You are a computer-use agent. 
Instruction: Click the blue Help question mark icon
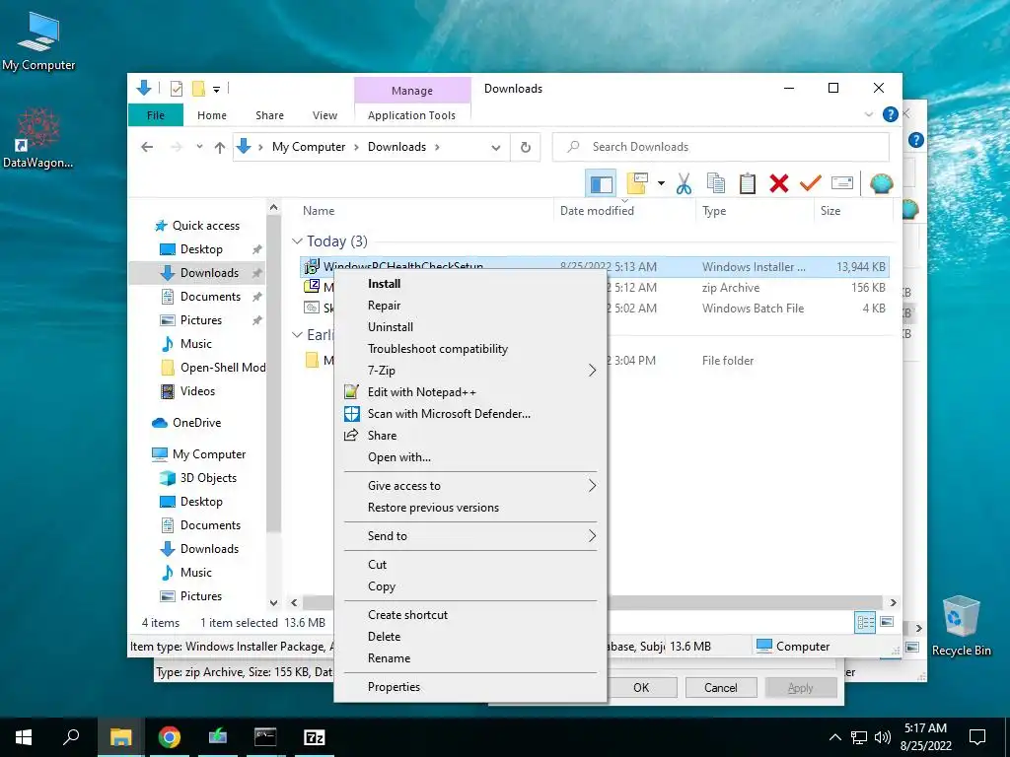coord(891,114)
